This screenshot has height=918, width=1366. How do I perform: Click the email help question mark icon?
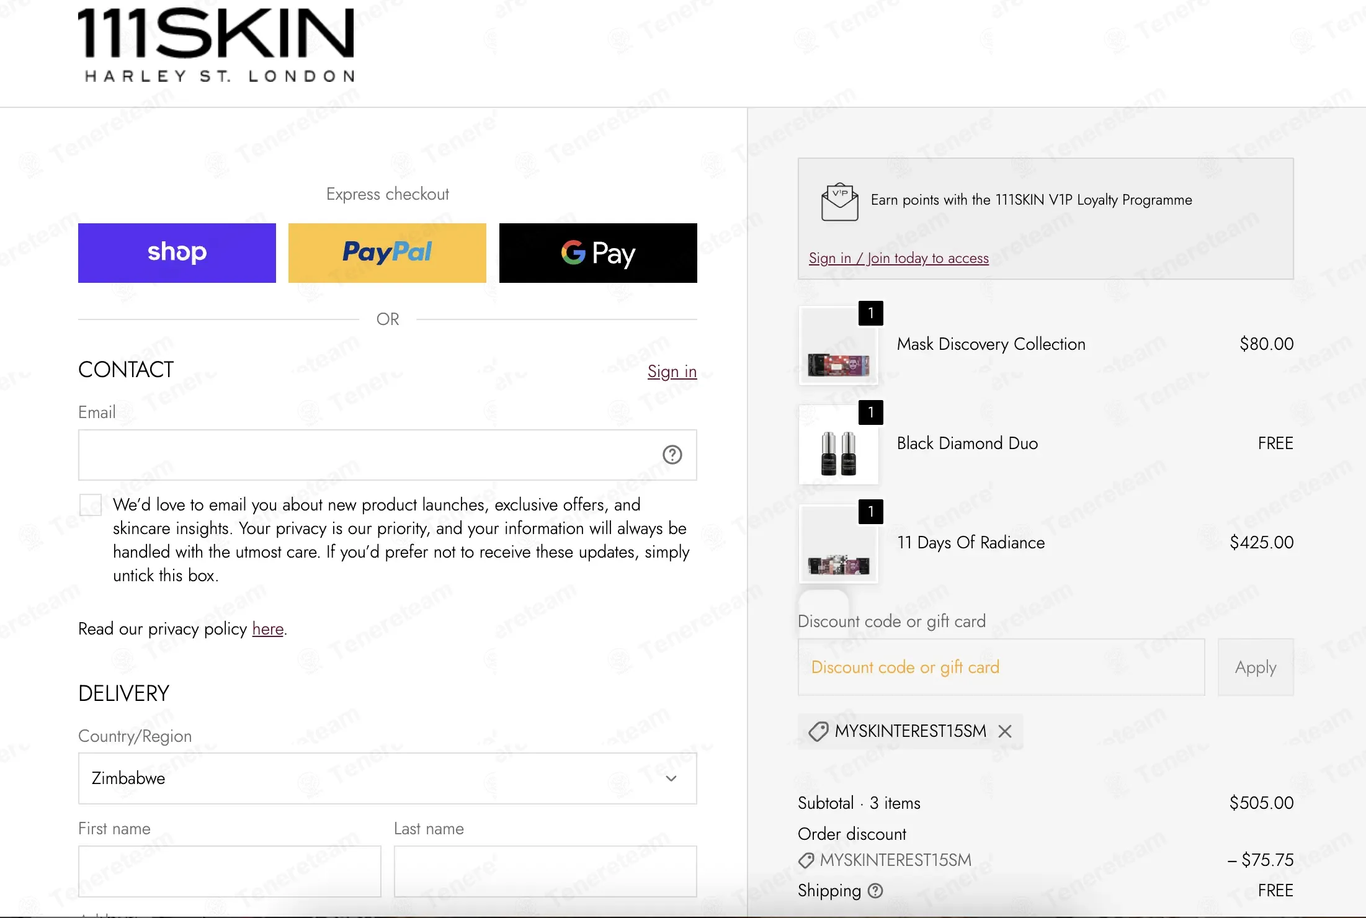pos(672,455)
